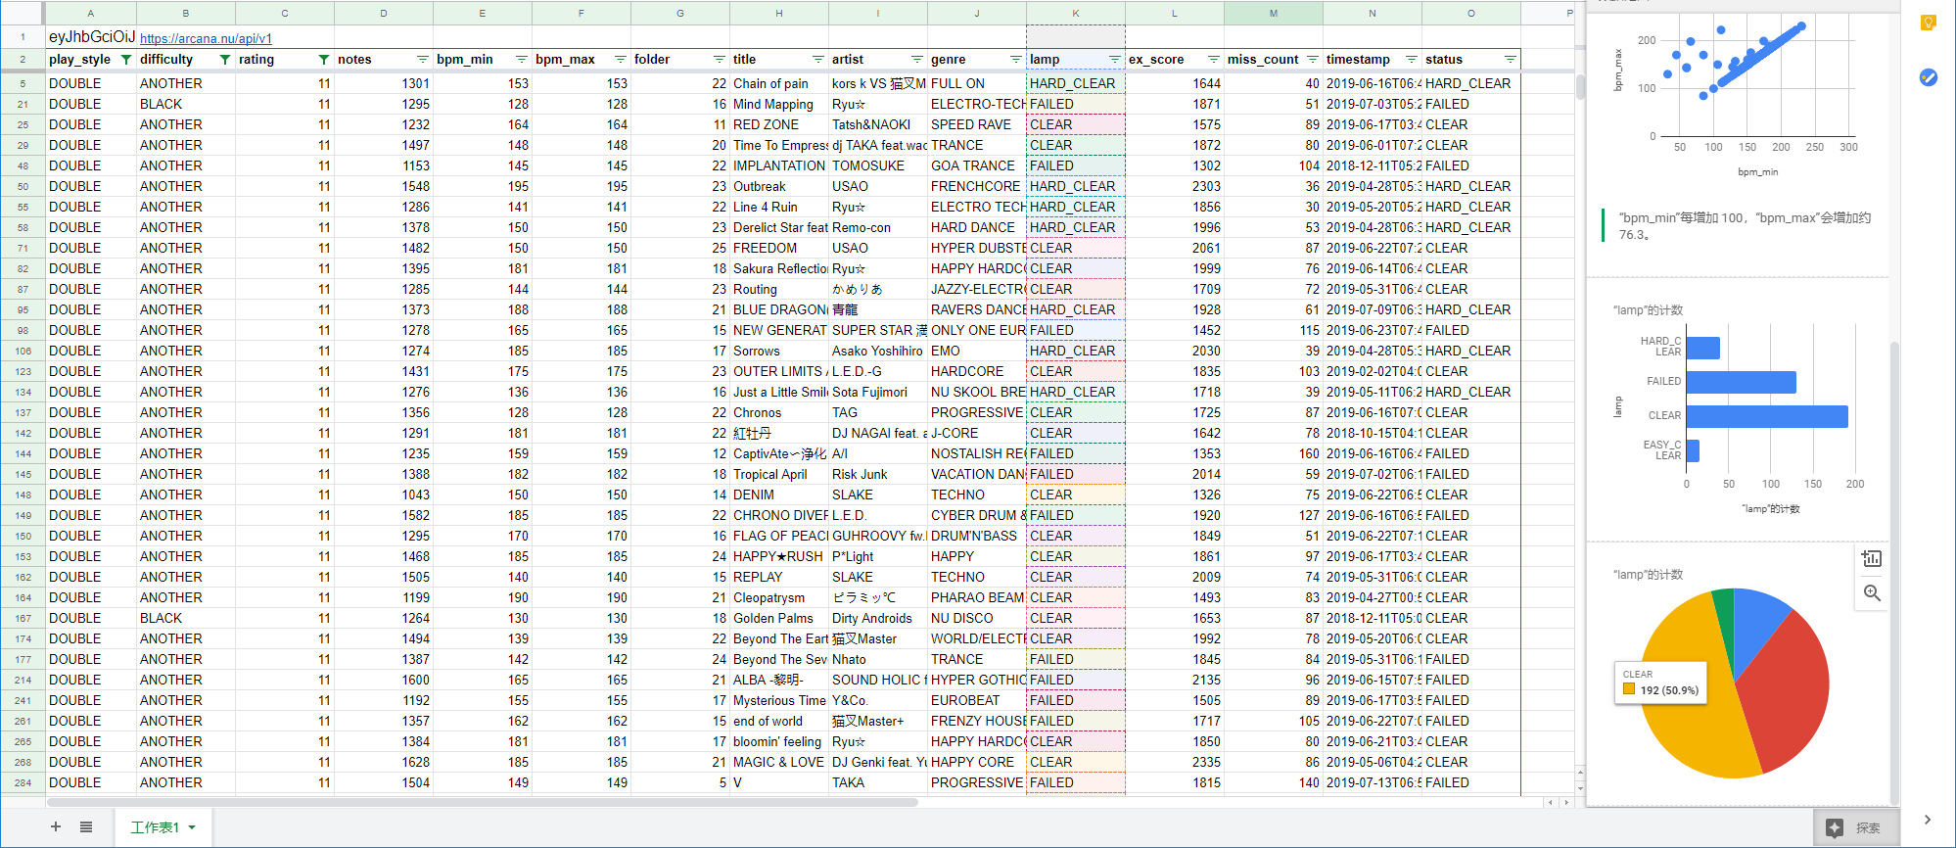The width and height of the screenshot is (1956, 848).
Task: Select cell A1 with eyJhbGciOiJ text
Action: 91,37
